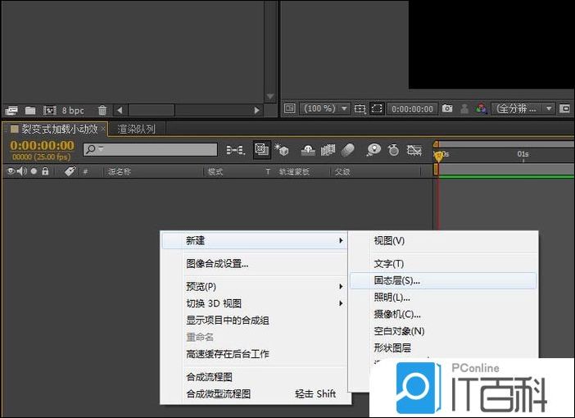The width and height of the screenshot is (575, 418).
Task: Click the 0:00:00:00 timecode in timeline
Action: pyautogui.click(x=42, y=145)
